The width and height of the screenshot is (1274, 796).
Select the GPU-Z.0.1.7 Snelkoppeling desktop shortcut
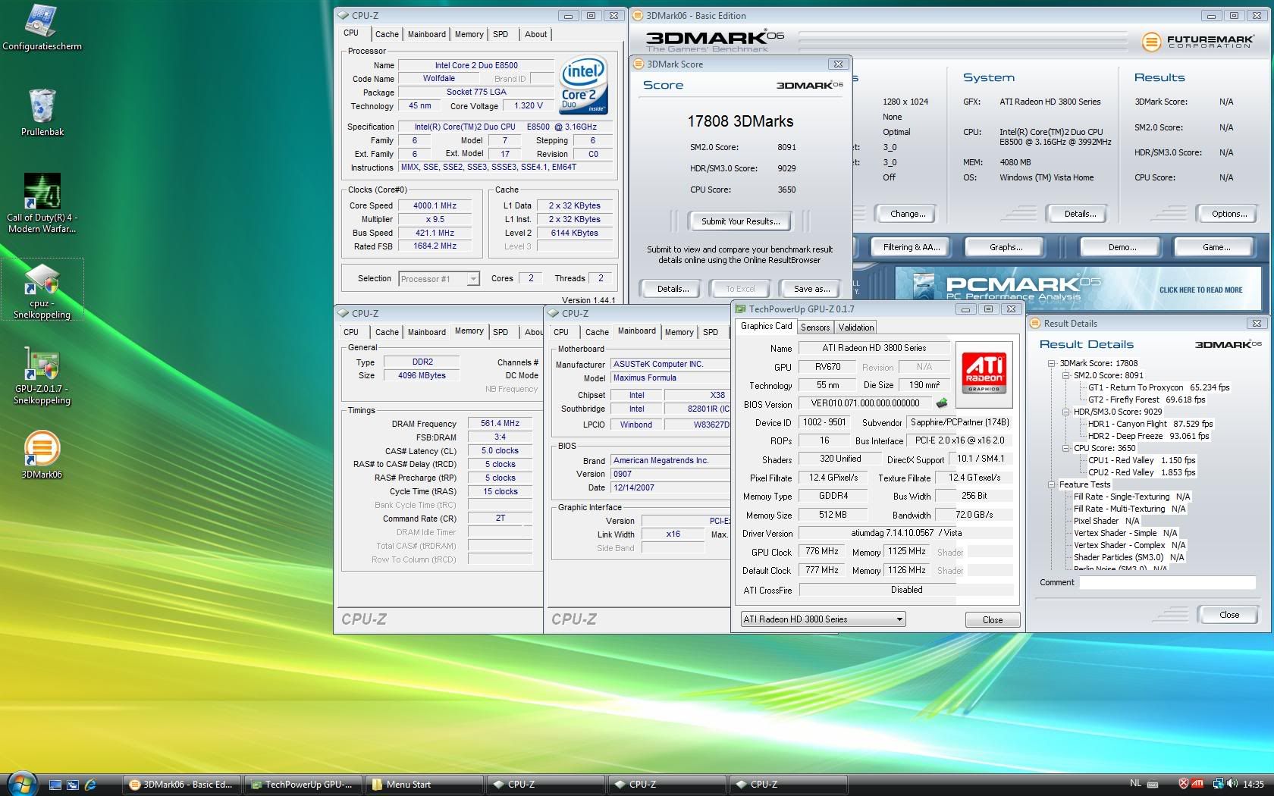click(x=42, y=377)
